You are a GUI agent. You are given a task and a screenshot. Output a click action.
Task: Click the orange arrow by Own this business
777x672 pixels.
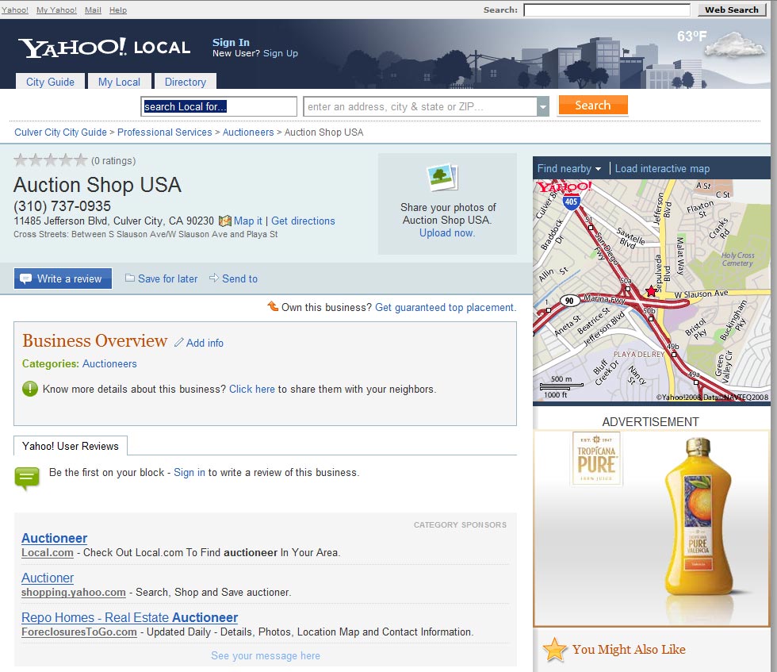[273, 306]
